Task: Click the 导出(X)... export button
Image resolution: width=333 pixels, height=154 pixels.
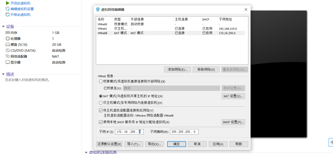Action: 154,144
